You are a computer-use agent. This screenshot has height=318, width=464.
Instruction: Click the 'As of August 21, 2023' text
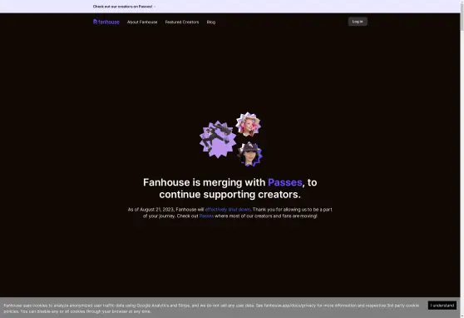click(151, 210)
